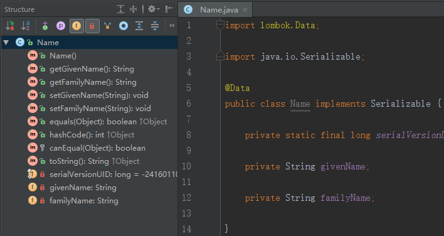Screen dimensions: 444x236
Task: Sort structure members alphabetically
Action: pos(26,26)
